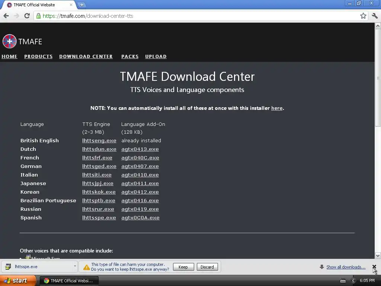Download lhttsfrf.exe French engine
Screen dimensions: 381x286
[x=97, y=158]
